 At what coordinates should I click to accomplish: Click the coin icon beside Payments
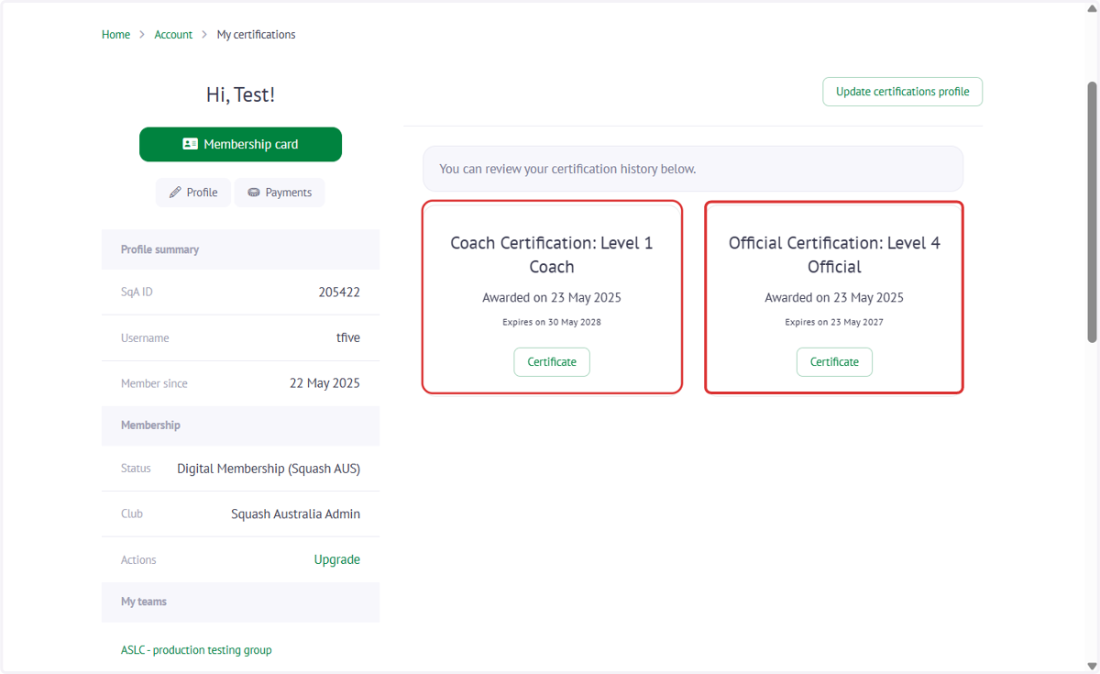pyautogui.click(x=254, y=193)
